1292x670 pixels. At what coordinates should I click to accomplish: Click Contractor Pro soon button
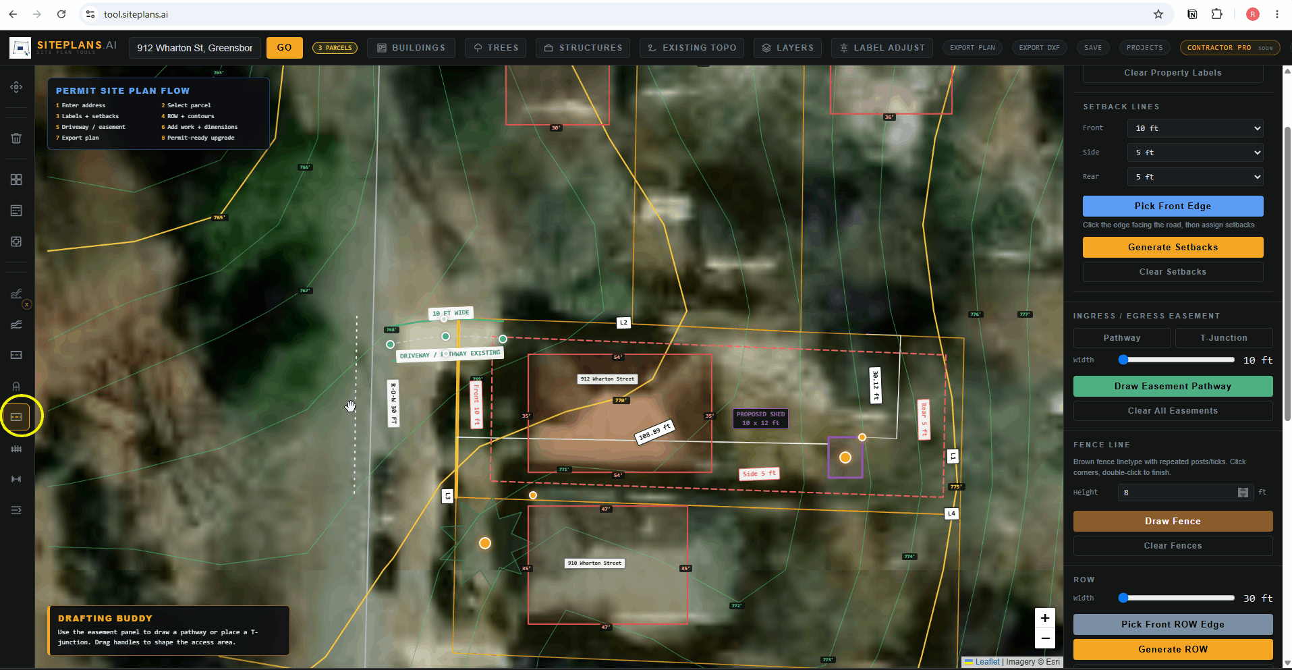(1229, 48)
